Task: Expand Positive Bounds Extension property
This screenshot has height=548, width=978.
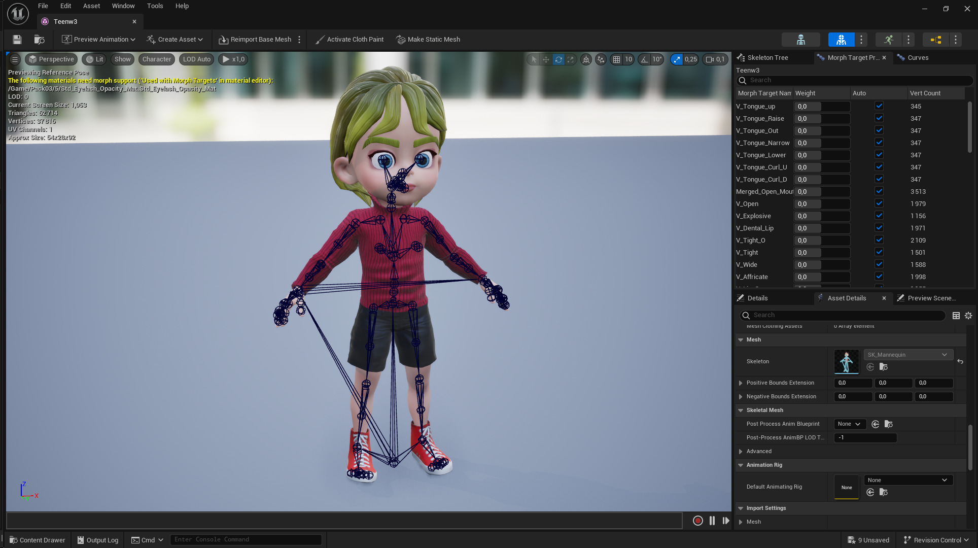Action: [x=741, y=383]
